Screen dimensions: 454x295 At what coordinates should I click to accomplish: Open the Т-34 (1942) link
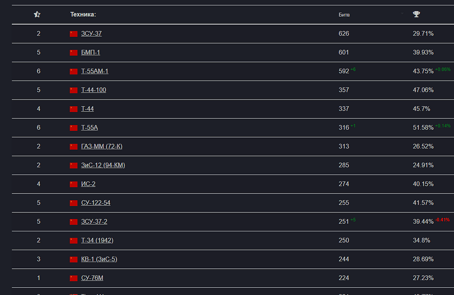(97, 240)
